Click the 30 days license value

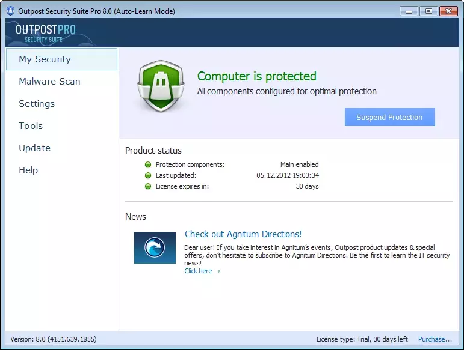[x=307, y=186]
